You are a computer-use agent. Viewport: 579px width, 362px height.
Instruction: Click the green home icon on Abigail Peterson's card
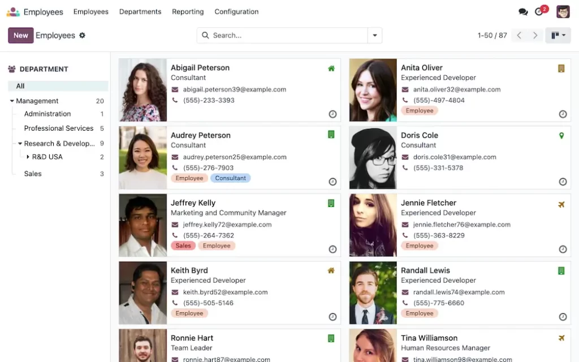[331, 67]
